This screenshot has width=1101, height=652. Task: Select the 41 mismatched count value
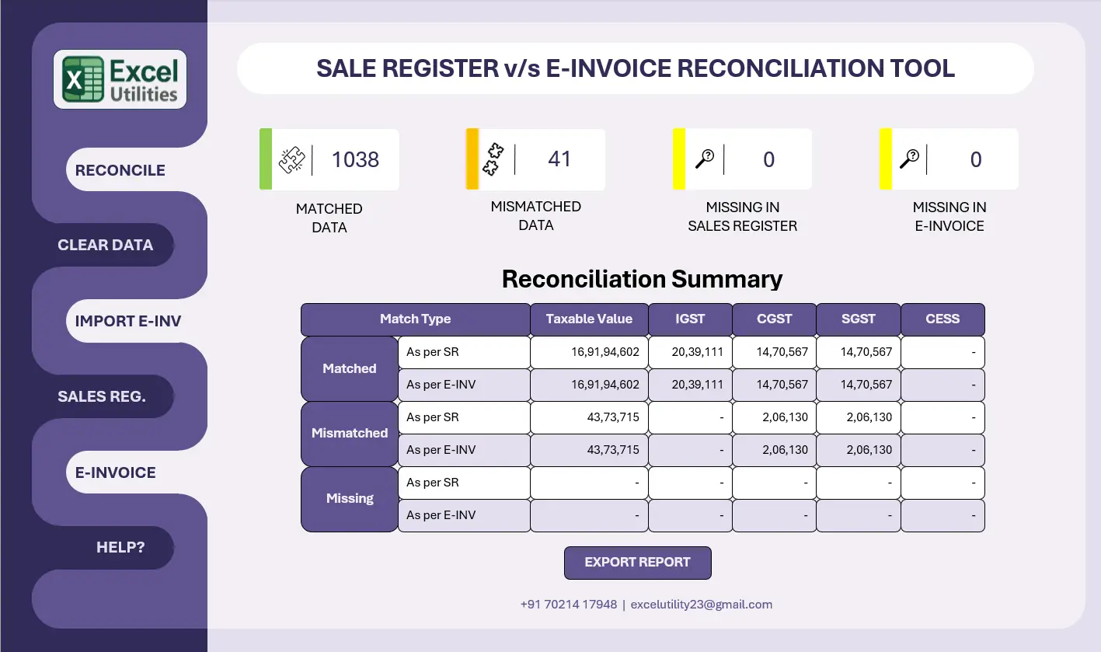[559, 159]
